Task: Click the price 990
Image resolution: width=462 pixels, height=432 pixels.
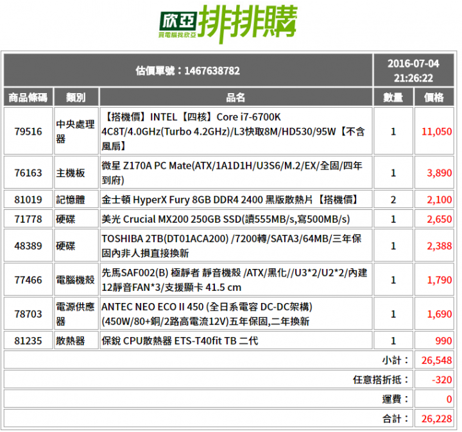Action: click(x=443, y=341)
